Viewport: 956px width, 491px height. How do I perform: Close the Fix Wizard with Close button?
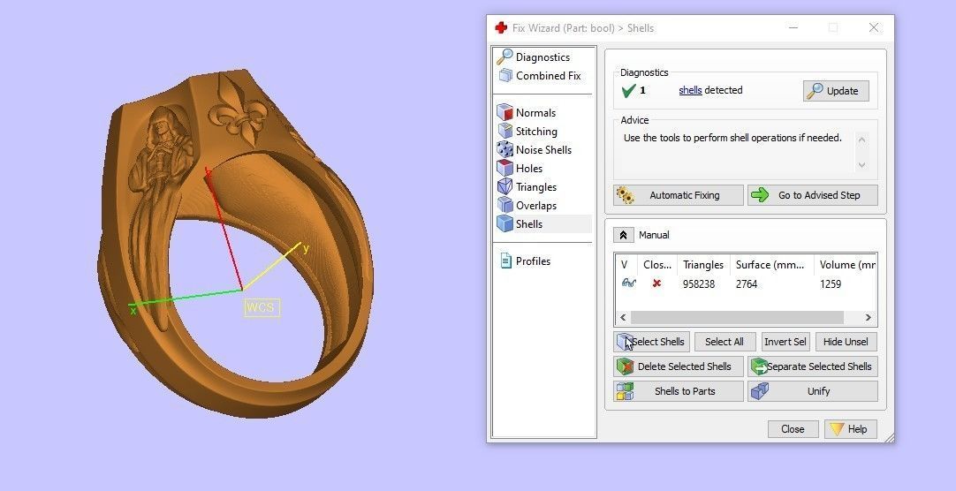pyautogui.click(x=793, y=429)
